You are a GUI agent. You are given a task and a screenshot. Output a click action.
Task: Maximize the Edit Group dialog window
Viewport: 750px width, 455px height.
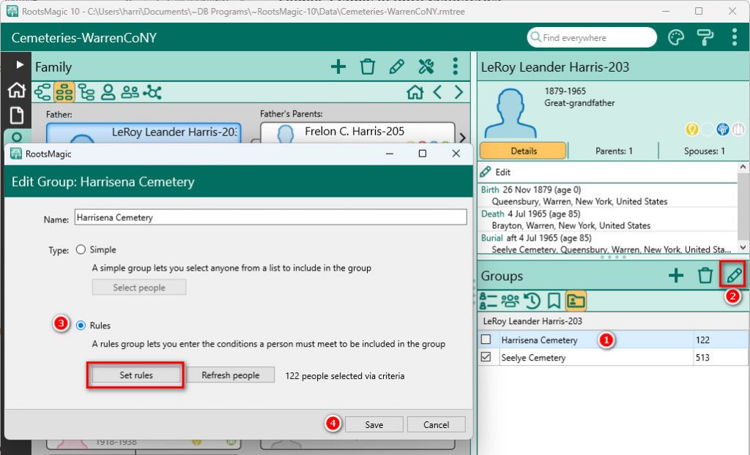[x=423, y=154]
